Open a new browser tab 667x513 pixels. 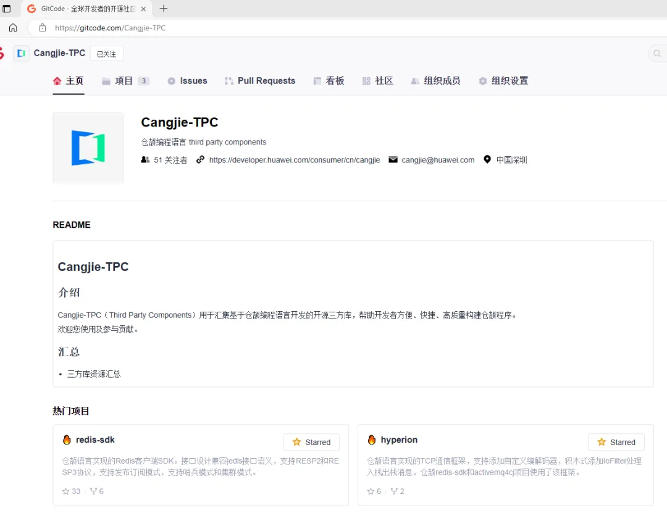(x=164, y=9)
